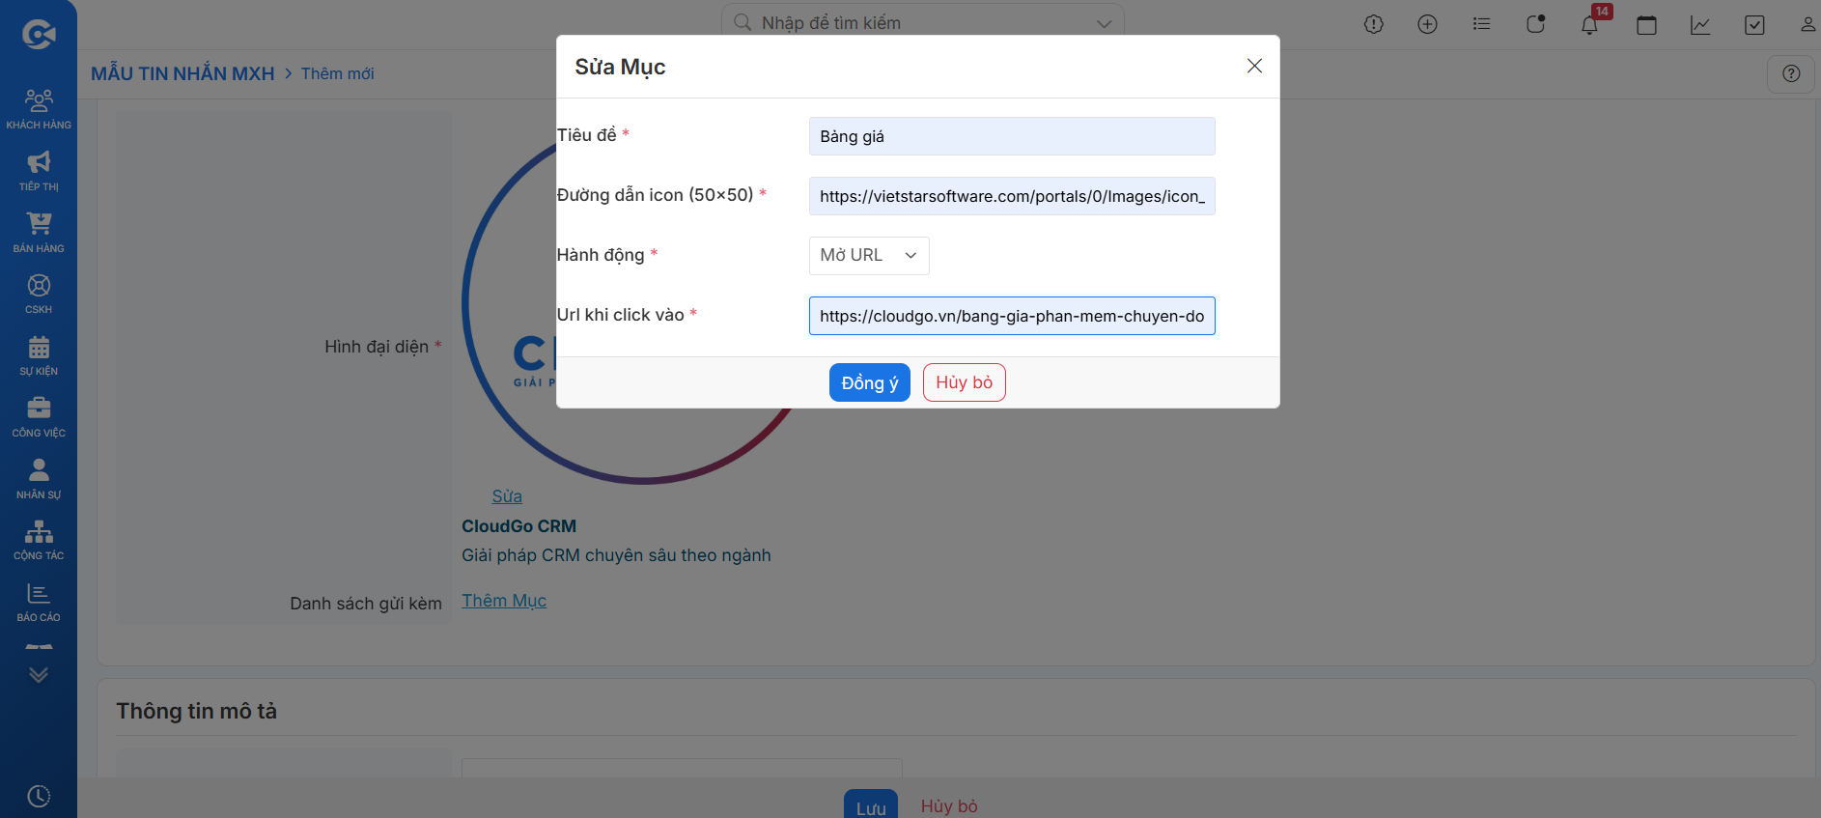Click the search magnifier icon

pyautogui.click(x=742, y=22)
